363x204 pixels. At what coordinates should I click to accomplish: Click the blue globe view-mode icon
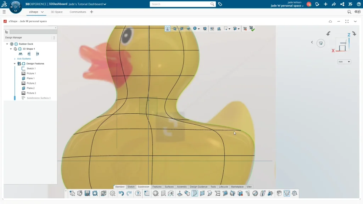tap(195, 28)
